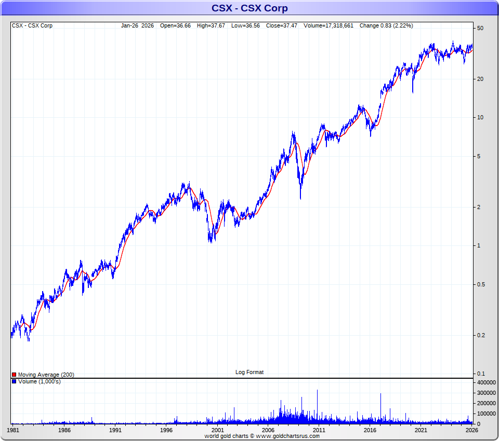The image size is (499, 441).
Task: Click the 'Change 0.83 (2.22%)' text
Action: pos(386,25)
